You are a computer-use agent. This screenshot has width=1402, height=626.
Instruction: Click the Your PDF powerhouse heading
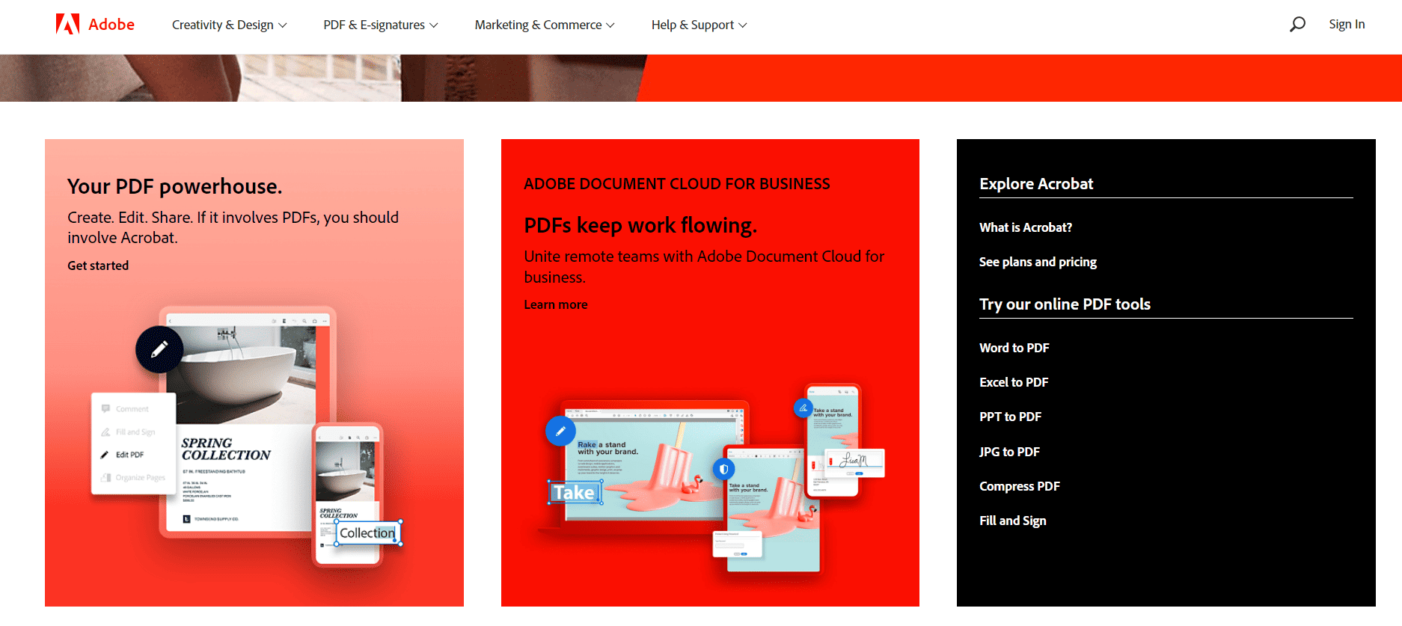(175, 186)
